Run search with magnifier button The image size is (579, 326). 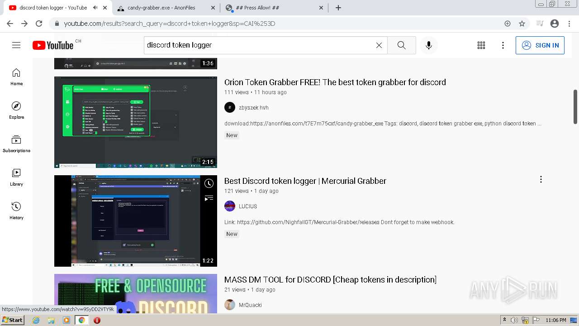click(401, 45)
